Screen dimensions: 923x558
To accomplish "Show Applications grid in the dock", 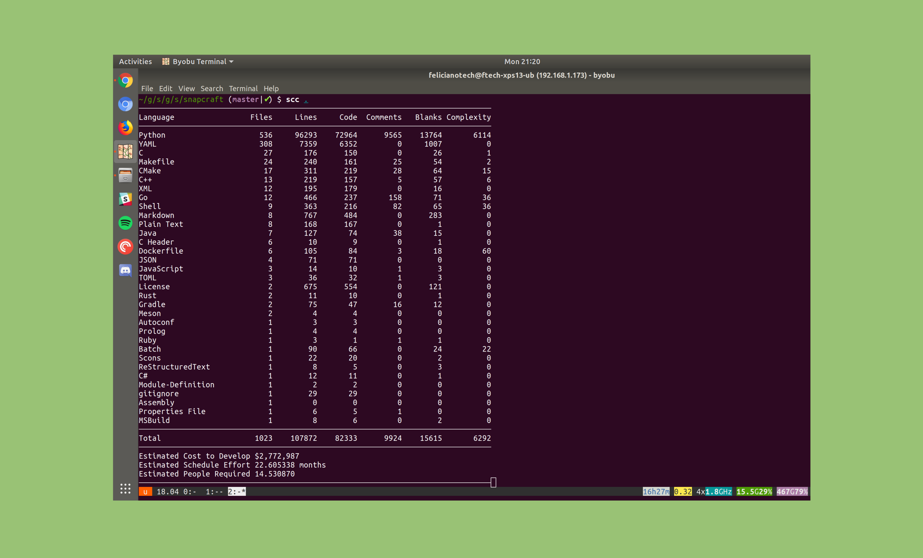I will click(x=125, y=488).
